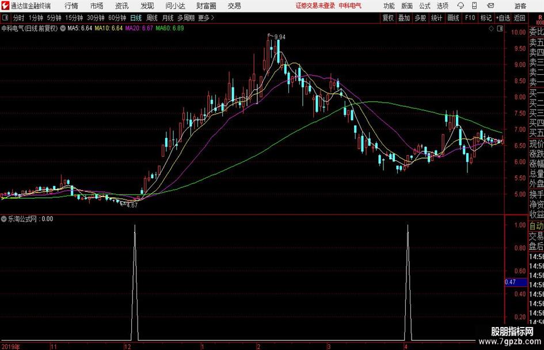Screen dimensions: 544x350
Task: Open the 版面 menu
Action: [x=406, y=6]
